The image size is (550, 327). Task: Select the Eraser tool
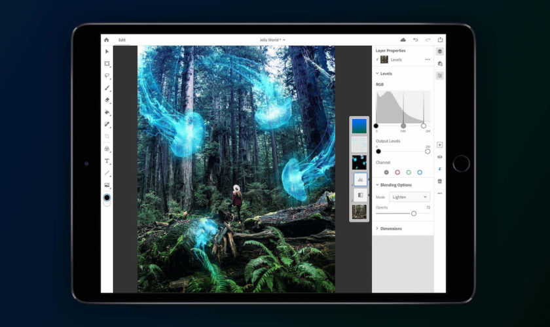click(107, 100)
